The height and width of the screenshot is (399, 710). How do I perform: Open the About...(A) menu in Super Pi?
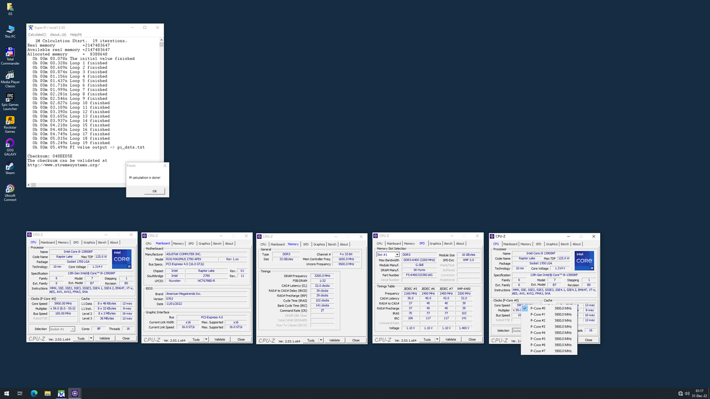point(58,34)
